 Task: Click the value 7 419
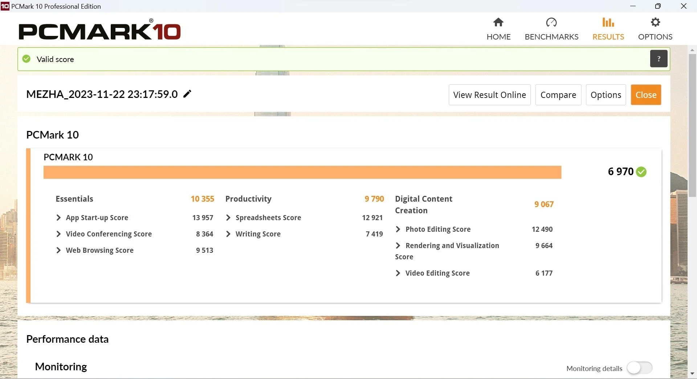(374, 234)
